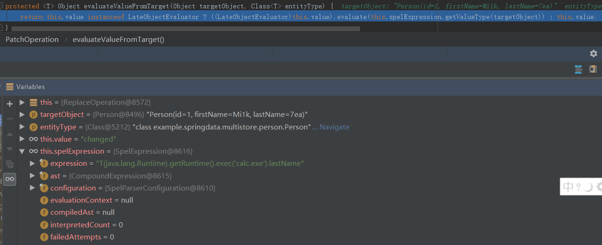
Task: Click the Remove Watch minus icon
Action: tap(10, 119)
